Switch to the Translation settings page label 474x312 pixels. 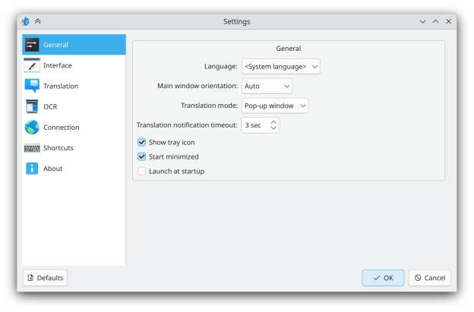[x=61, y=86]
